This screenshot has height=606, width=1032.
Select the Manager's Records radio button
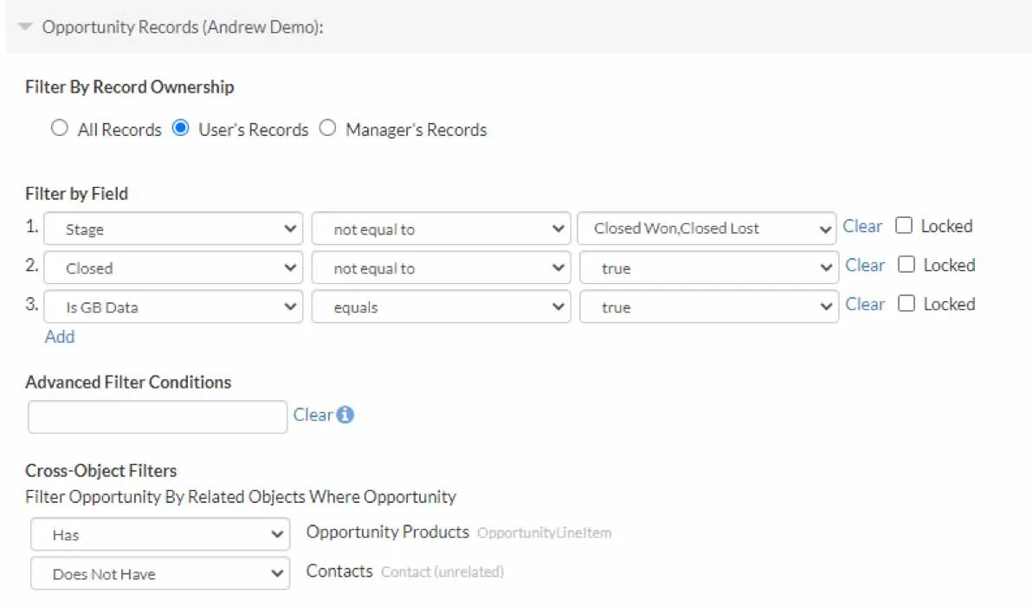coord(328,127)
